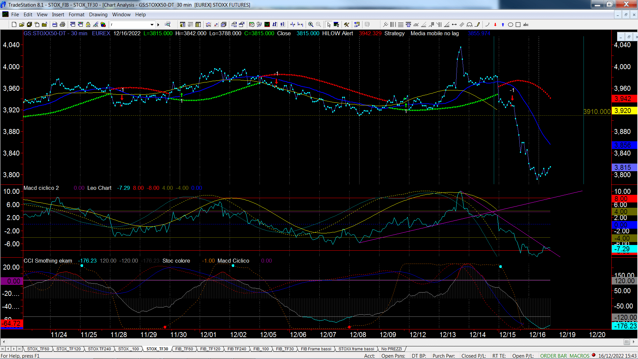Open the Format menu
The height and width of the screenshot is (359, 638).
pos(76,15)
